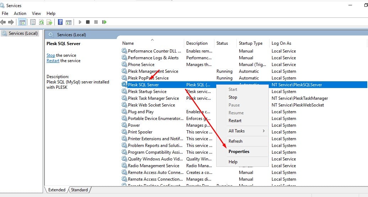Minimize the Services window

[350, 5]
